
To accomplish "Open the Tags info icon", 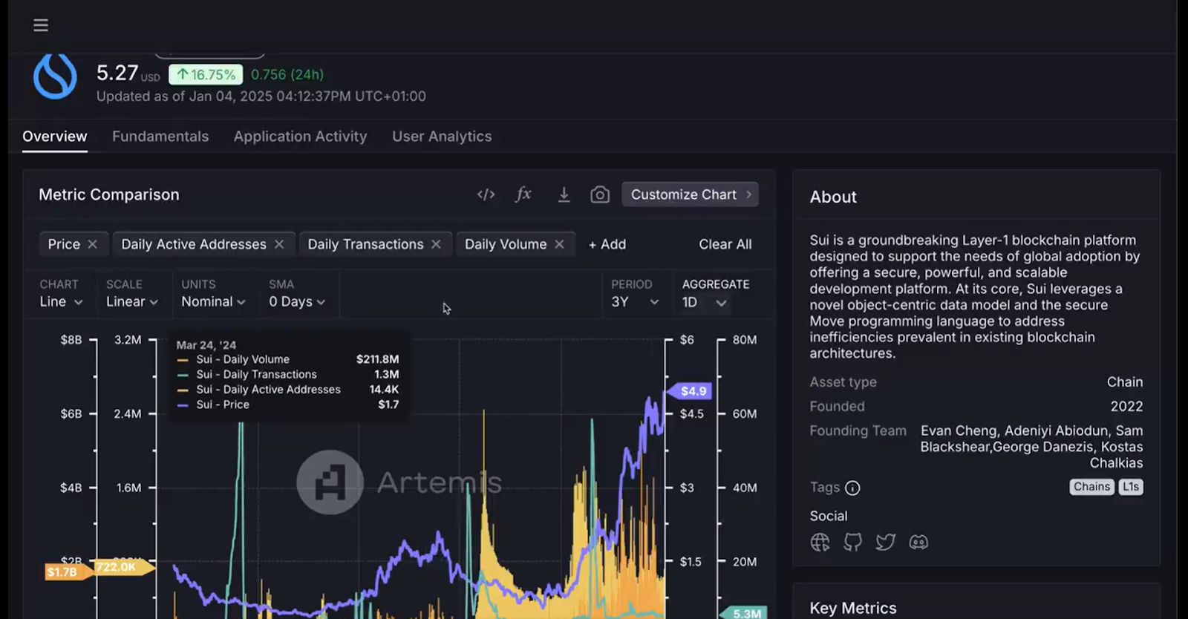I will pos(852,488).
